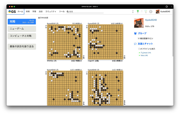The image size is (180, 114).
Task: Open the コミュニティ menu in the navbar
Action: [51, 11]
